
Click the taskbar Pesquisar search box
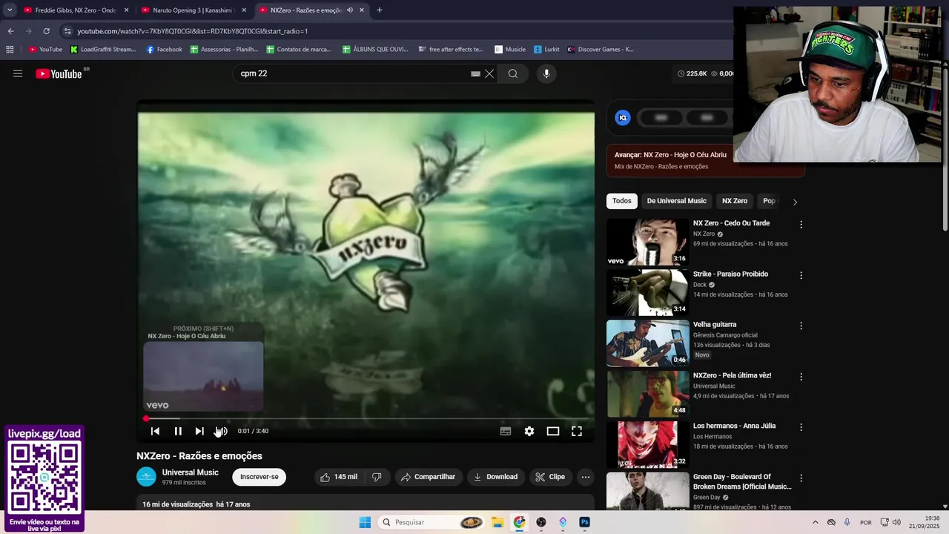pyautogui.click(x=432, y=522)
